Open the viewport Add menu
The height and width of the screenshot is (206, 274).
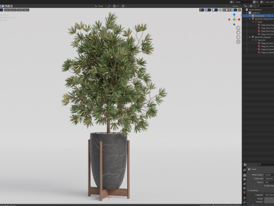click(x=19, y=10)
